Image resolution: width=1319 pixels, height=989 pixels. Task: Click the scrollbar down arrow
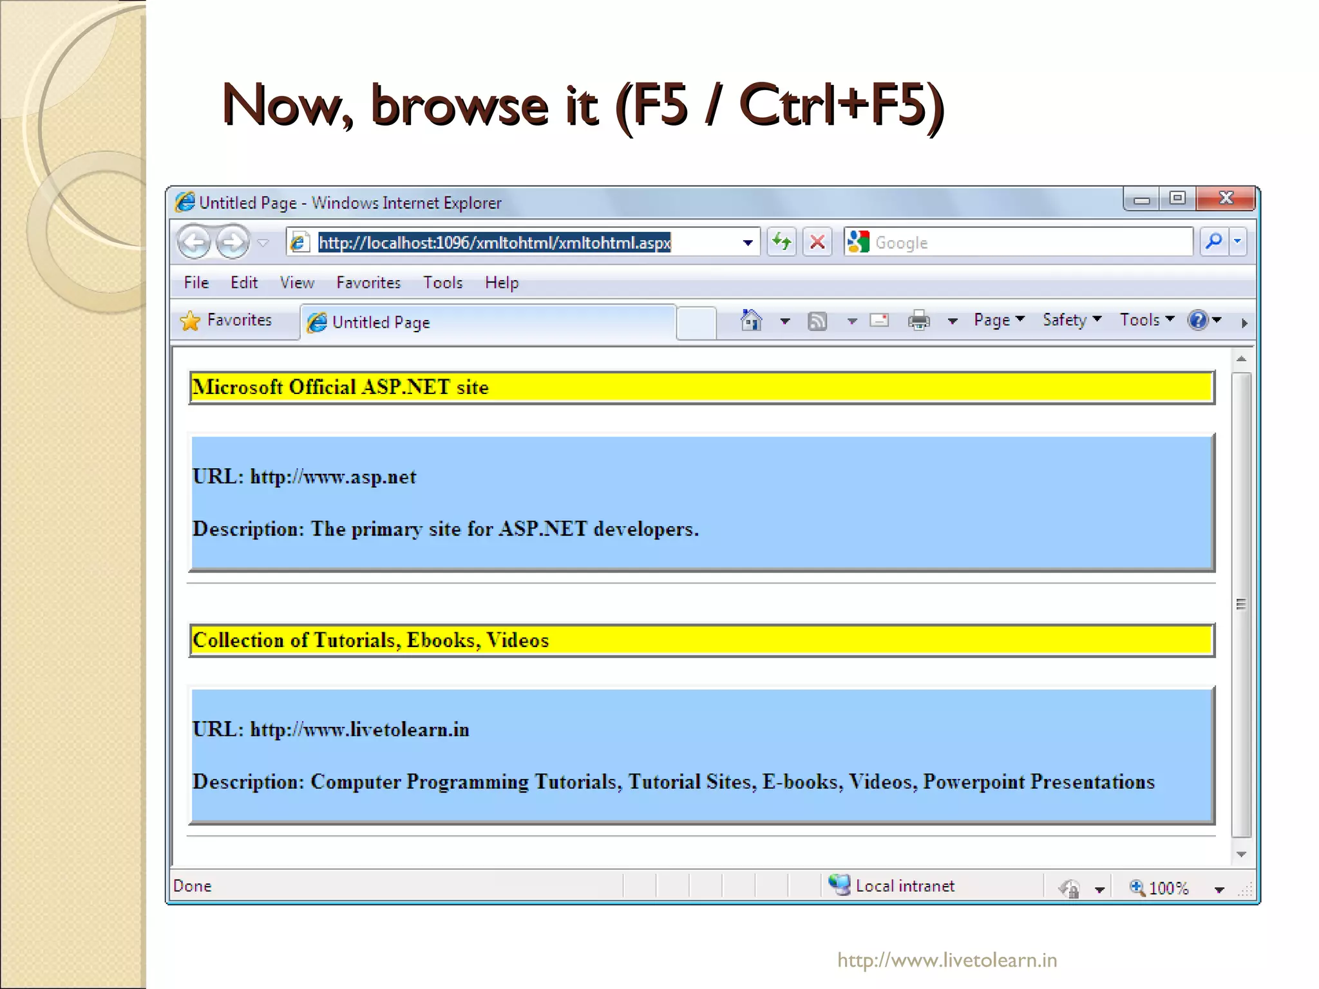pos(1242,854)
